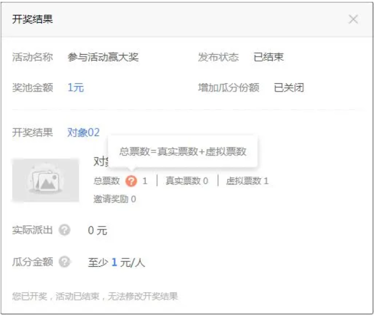Click the activity name 参与活动赢大奖

coord(103,57)
